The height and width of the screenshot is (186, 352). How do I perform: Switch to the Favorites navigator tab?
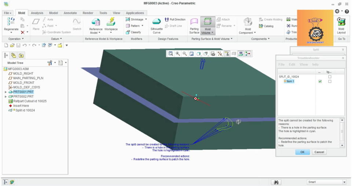(21, 55)
